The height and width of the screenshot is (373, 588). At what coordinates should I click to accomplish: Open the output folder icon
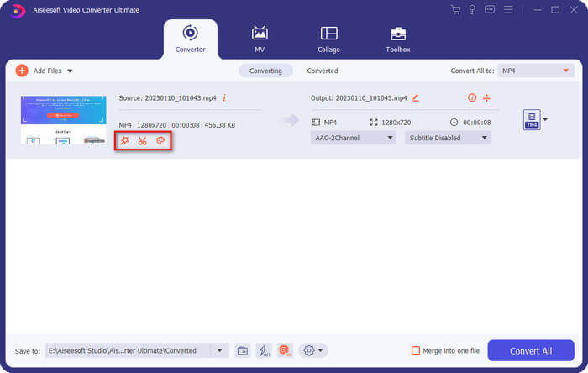[x=243, y=351]
